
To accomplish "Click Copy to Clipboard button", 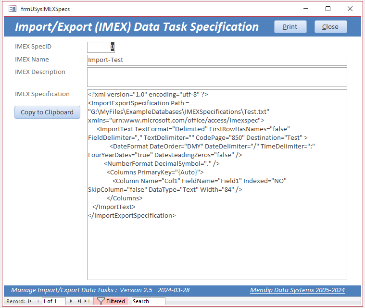I will click(47, 112).
